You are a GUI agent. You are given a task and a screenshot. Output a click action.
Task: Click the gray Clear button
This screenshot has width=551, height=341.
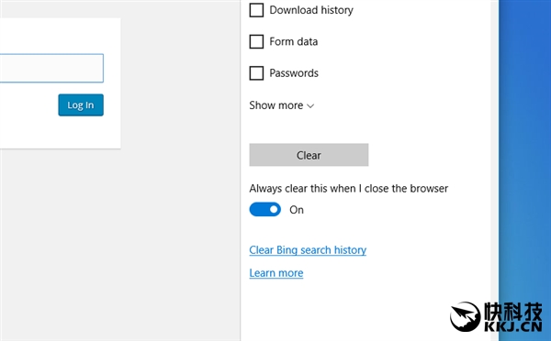pos(309,155)
